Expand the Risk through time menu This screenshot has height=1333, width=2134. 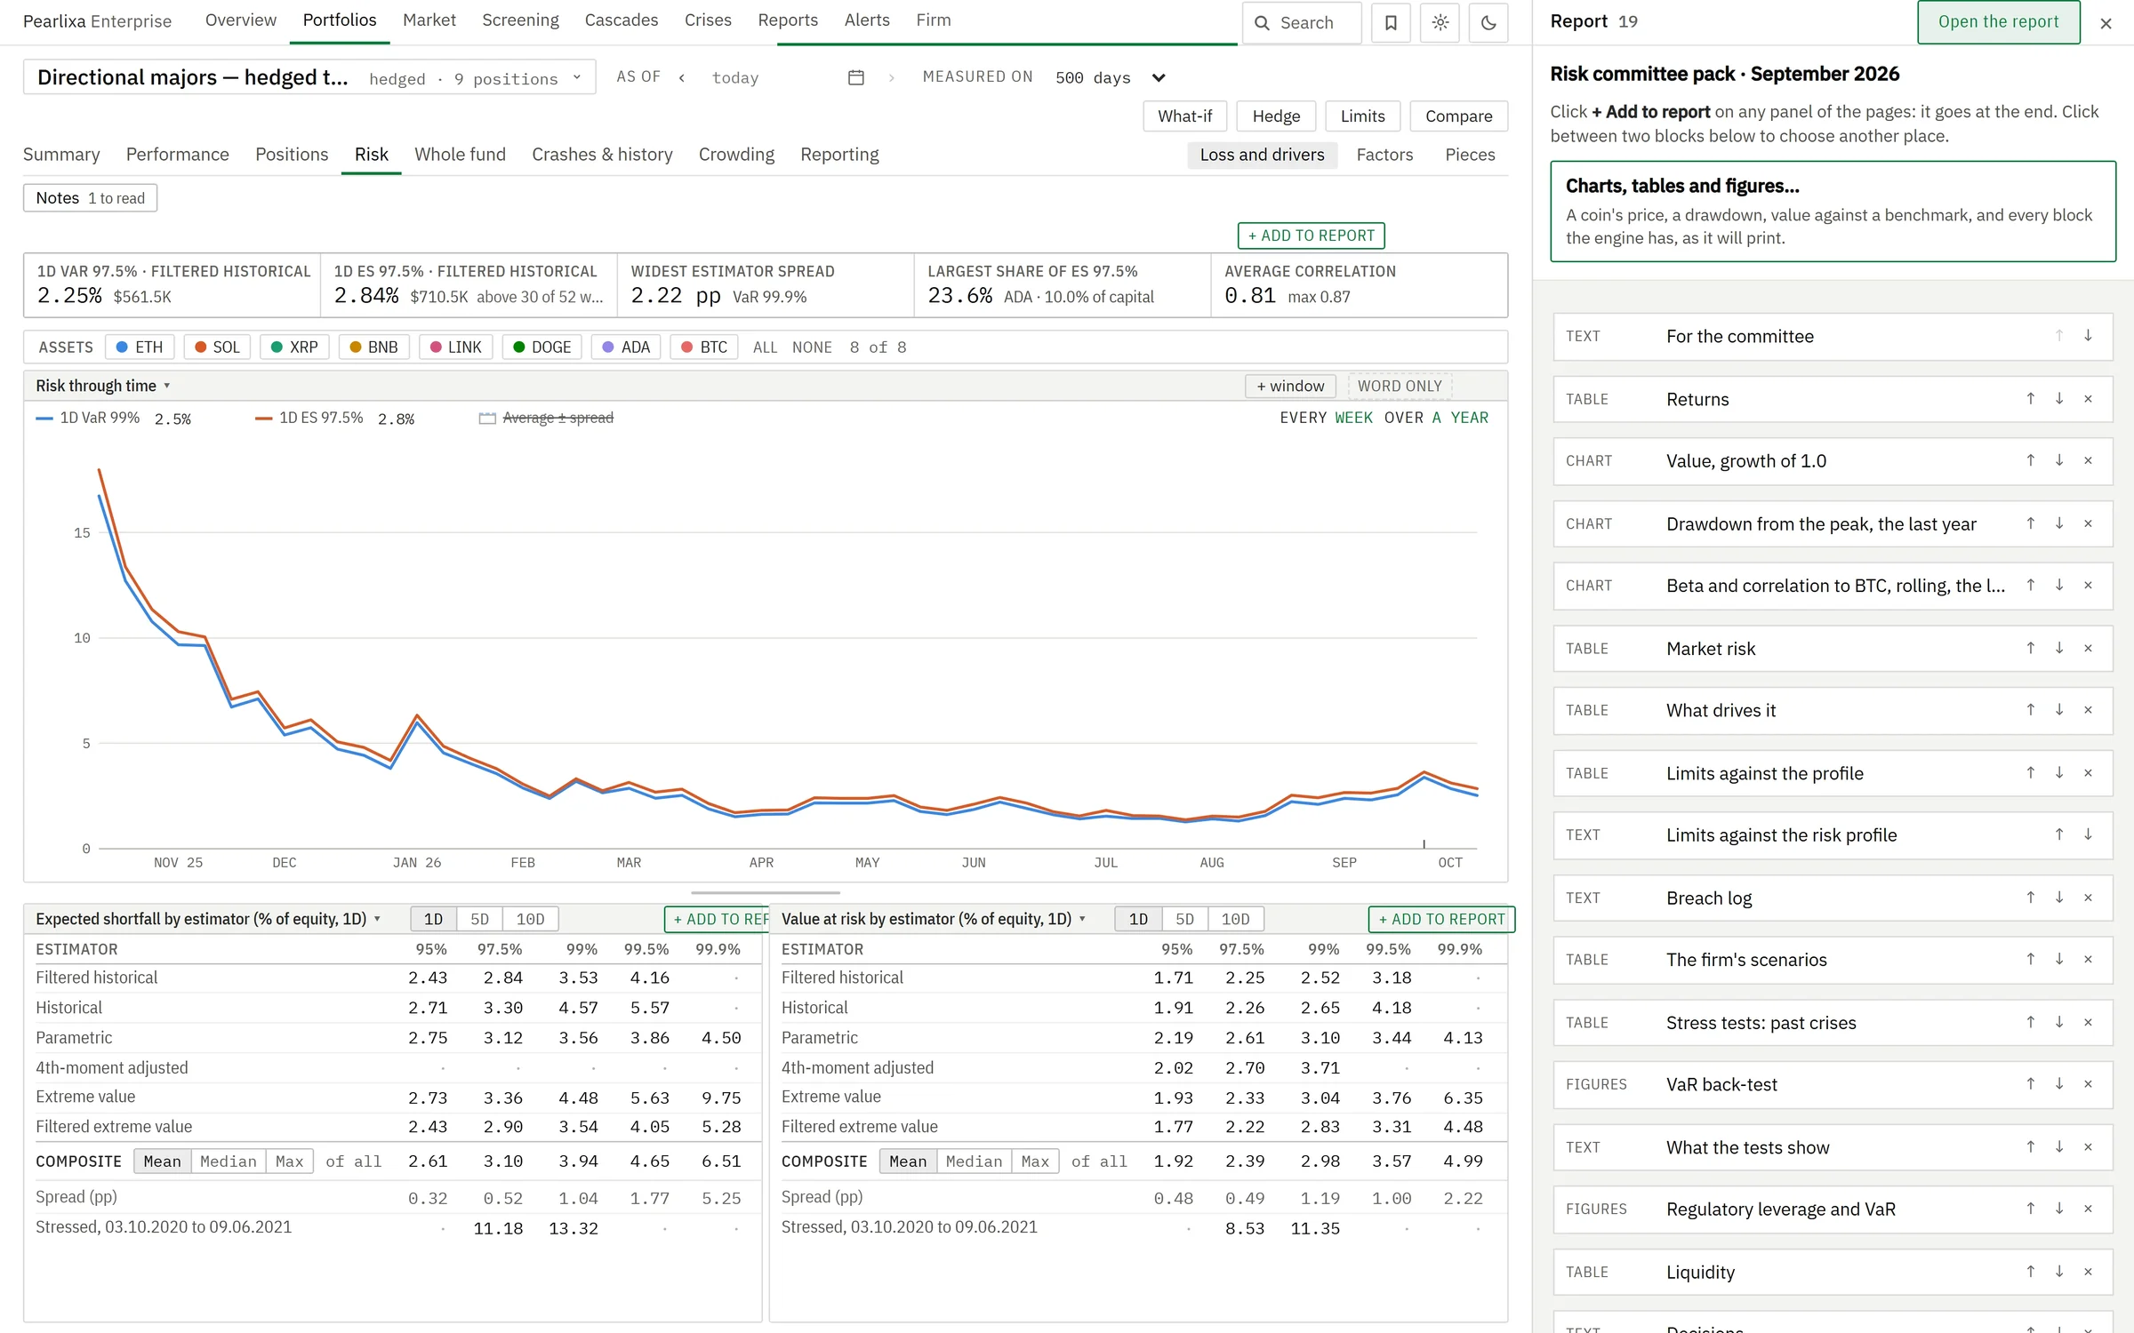click(x=103, y=386)
